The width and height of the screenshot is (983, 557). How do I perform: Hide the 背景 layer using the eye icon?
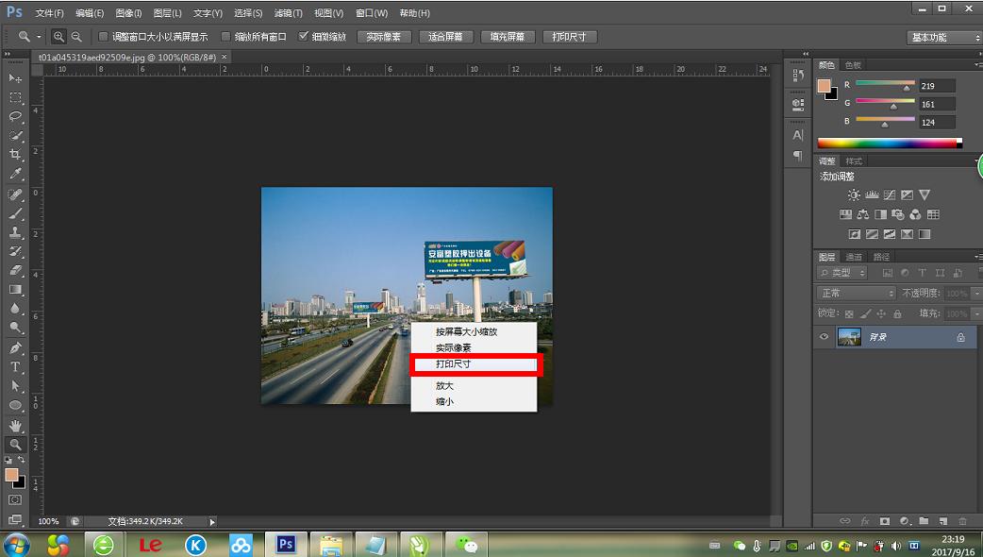[x=825, y=337]
